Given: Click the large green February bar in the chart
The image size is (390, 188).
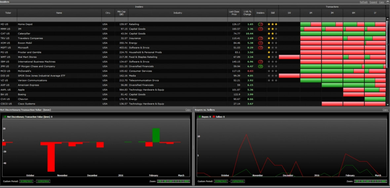Looking at the screenshot, I should [x=156, y=135].
